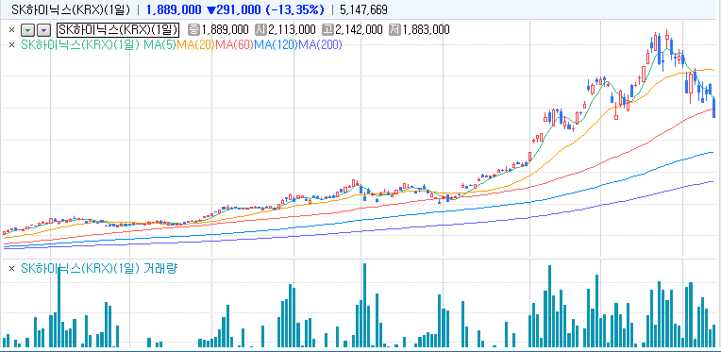Screen dimensions: 721x352
Task: Click the open value 2,113,000
Action: pos(292,30)
